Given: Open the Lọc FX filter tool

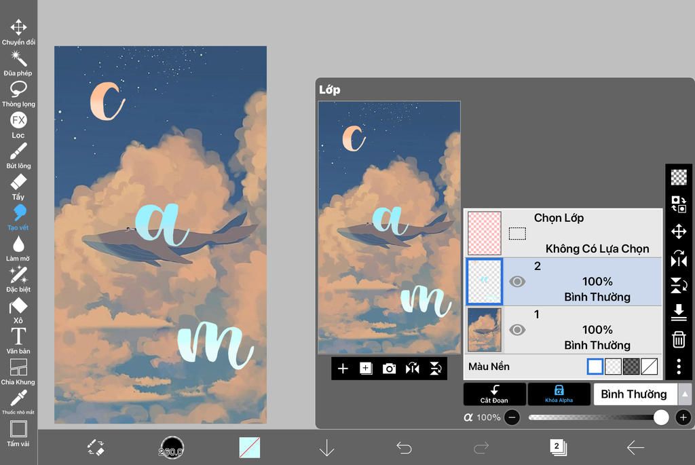Looking at the screenshot, I should tap(18, 125).
